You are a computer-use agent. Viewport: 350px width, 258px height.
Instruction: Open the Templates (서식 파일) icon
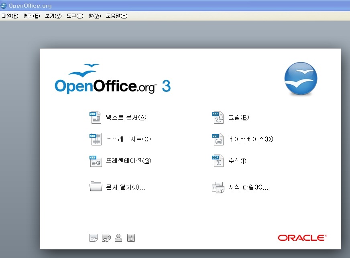tap(218, 187)
